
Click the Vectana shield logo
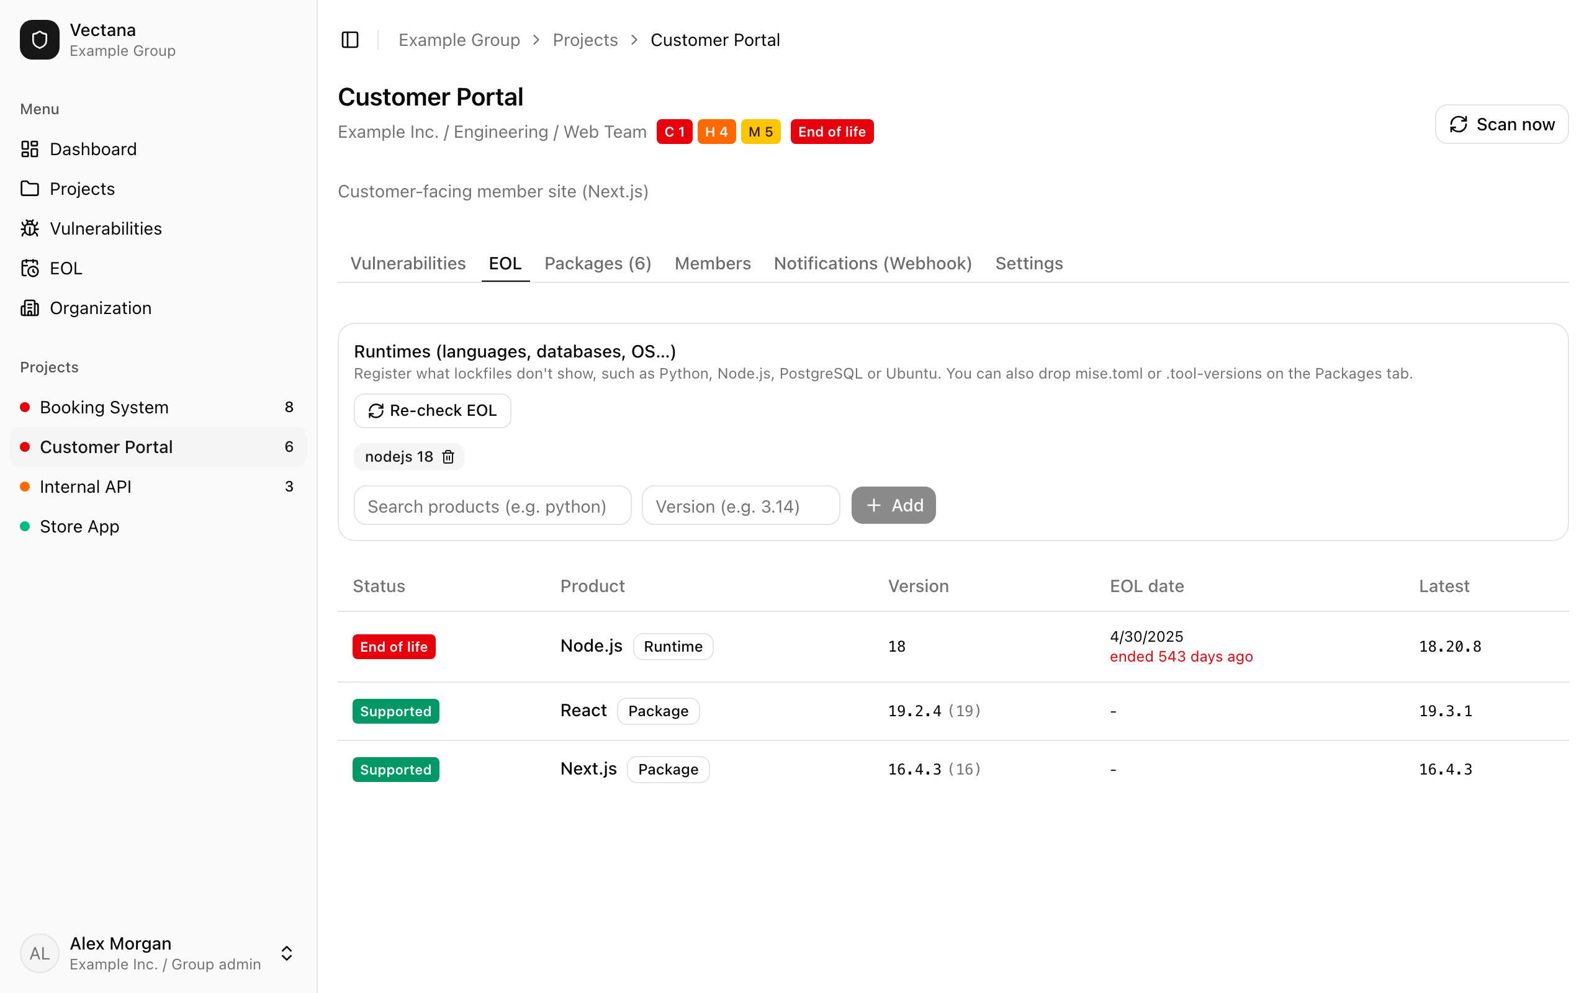(x=39, y=39)
